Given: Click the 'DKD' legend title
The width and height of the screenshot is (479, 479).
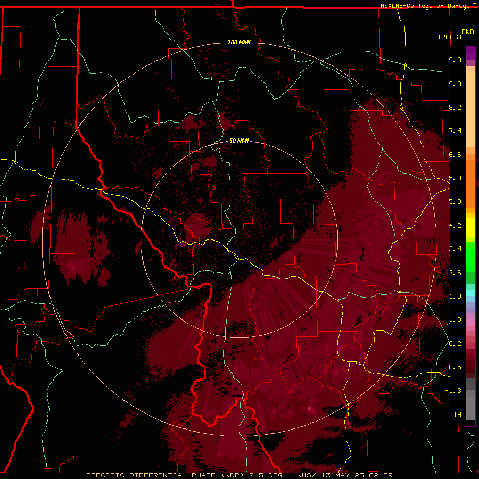Looking at the screenshot, I should click(468, 32).
